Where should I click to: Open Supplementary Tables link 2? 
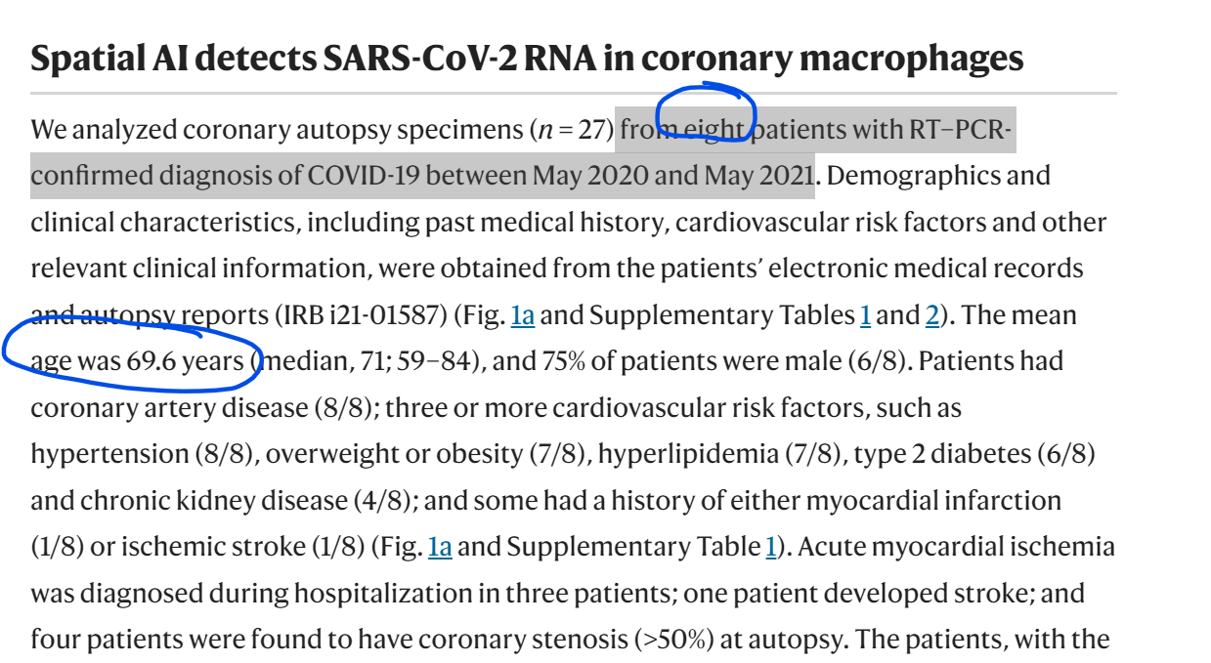(x=932, y=315)
